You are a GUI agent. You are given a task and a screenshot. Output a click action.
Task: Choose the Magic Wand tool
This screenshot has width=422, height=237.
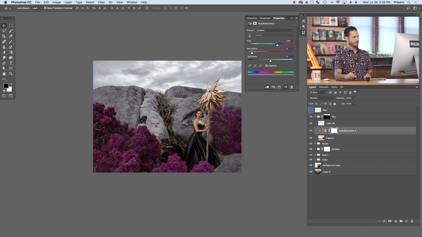11,31
